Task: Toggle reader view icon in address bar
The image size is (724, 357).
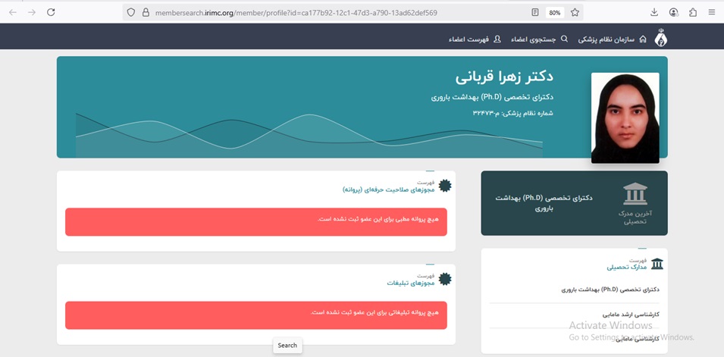Action: pyautogui.click(x=535, y=13)
